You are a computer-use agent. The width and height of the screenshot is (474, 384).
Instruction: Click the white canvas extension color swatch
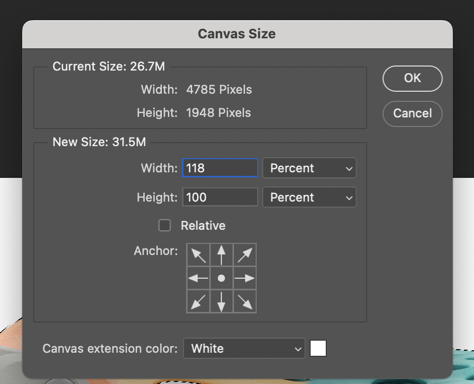(318, 348)
